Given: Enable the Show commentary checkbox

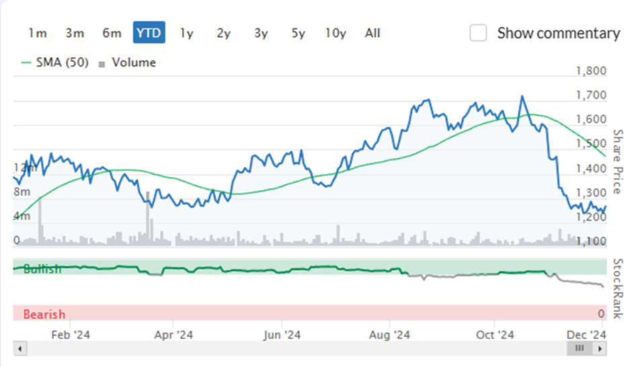Looking at the screenshot, I should tap(478, 33).
